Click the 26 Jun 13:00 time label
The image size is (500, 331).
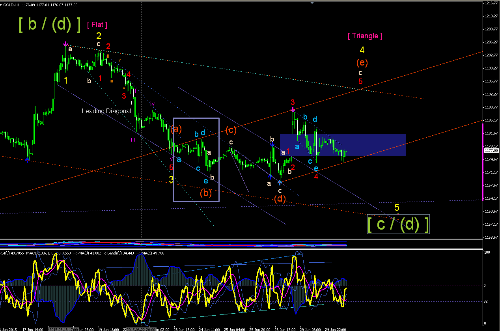(x=285, y=329)
